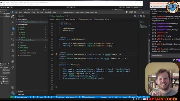Open the Remote Explorer view
Image resolution: width=180 pixels, height=101 pixels.
point(13,39)
